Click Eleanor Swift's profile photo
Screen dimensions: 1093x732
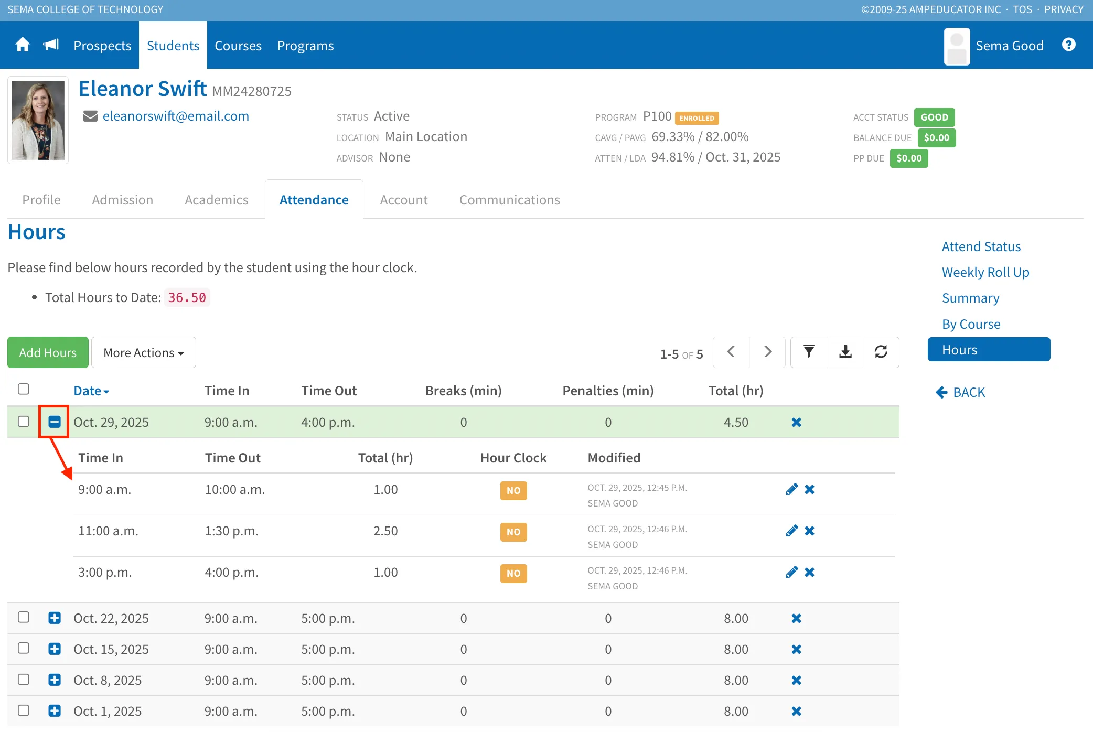[x=38, y=120]
